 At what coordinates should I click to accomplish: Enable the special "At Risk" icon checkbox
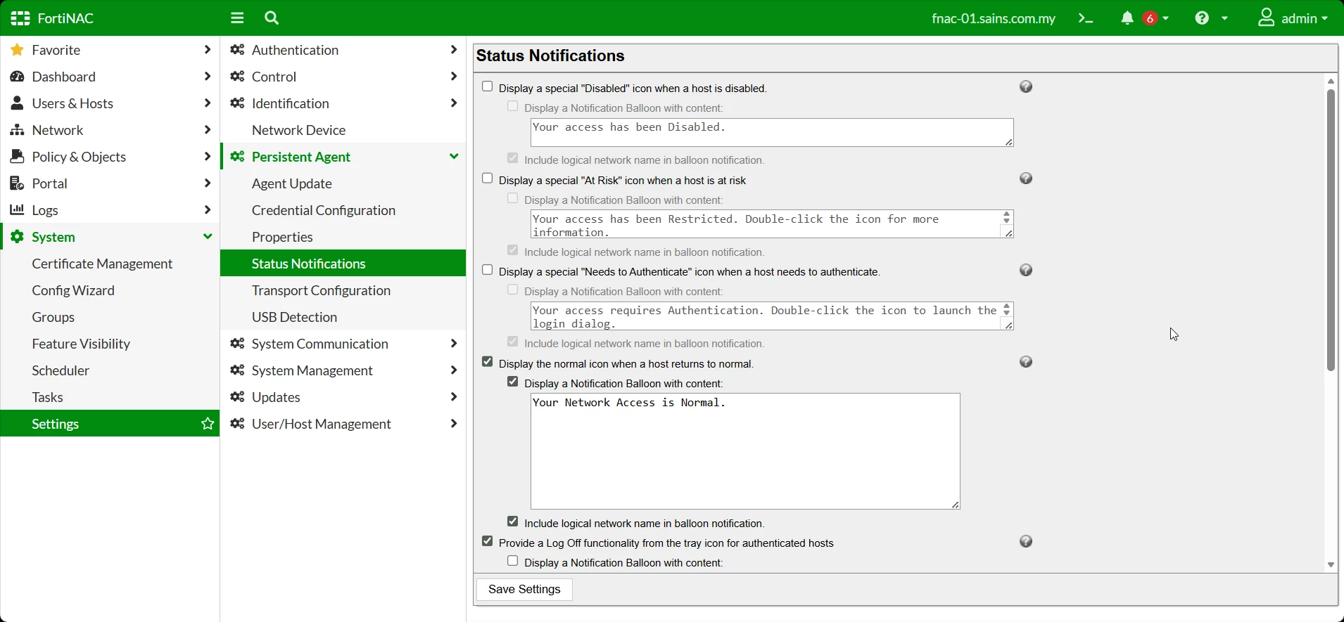pyautogui.click(x=488, y=179)
